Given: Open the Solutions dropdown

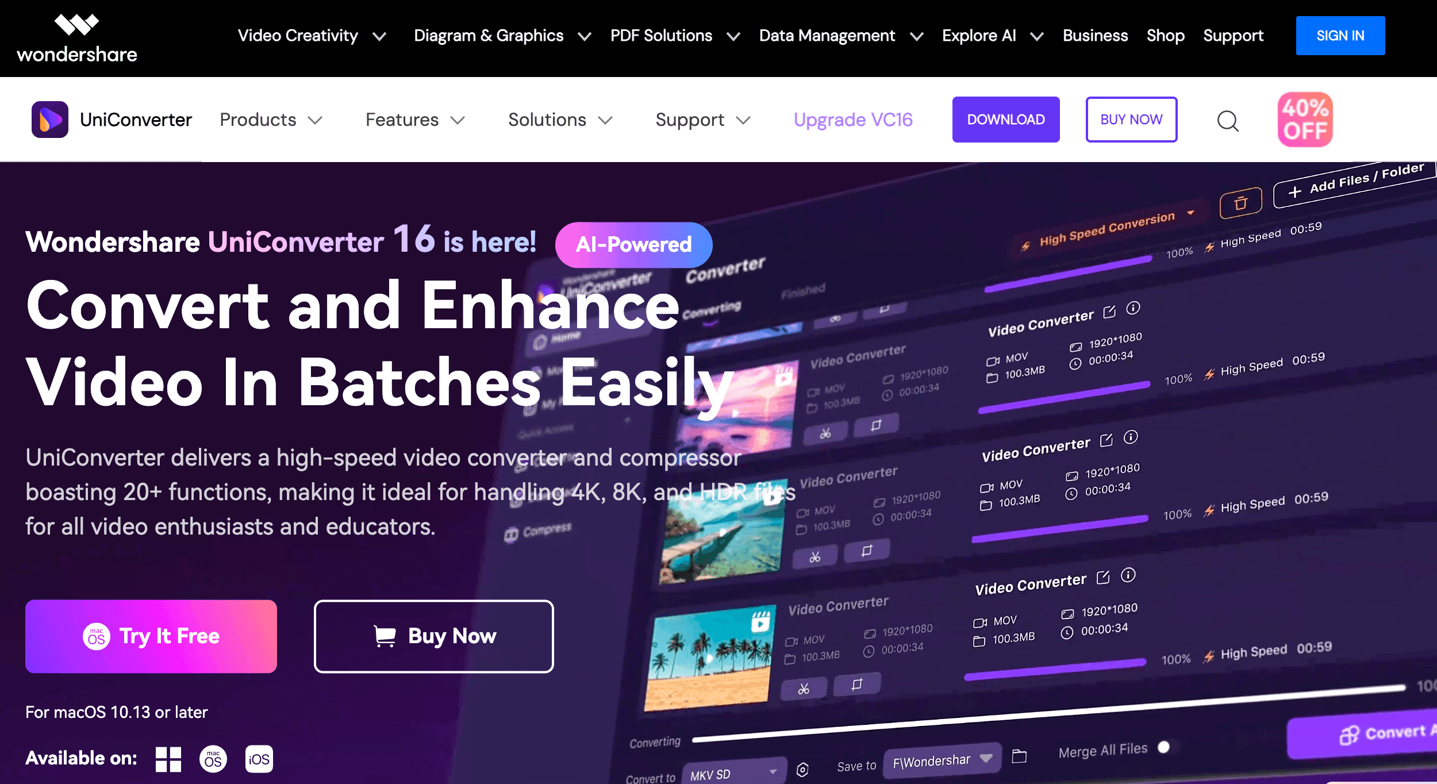Looking at the screenshot, I should [x=560, y=120].
